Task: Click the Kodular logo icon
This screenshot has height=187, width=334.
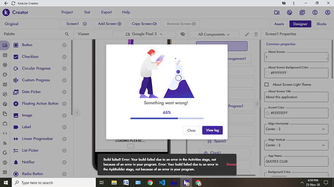Action: [x=6, y=13]
